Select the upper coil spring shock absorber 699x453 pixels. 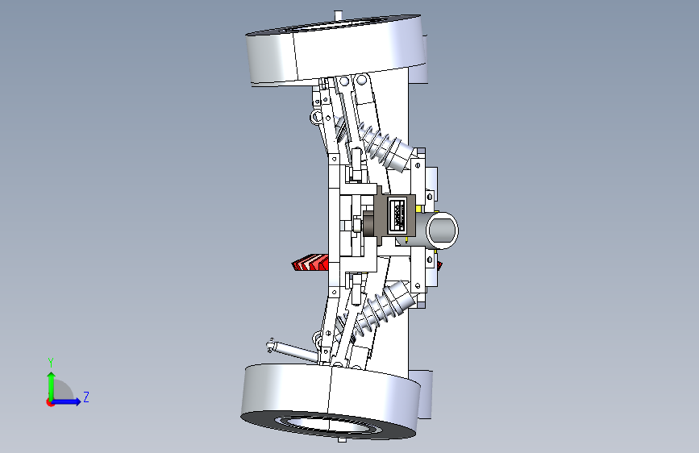click(385, 146)
